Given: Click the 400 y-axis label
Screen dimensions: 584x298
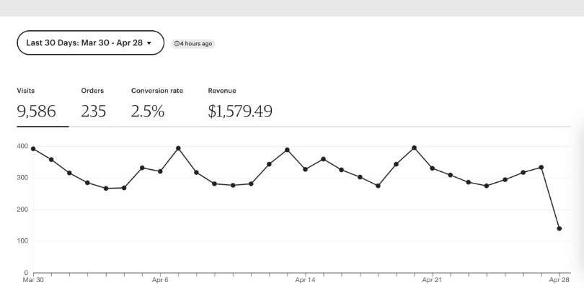Looking at the screenshot, I should tap(22, 147).
